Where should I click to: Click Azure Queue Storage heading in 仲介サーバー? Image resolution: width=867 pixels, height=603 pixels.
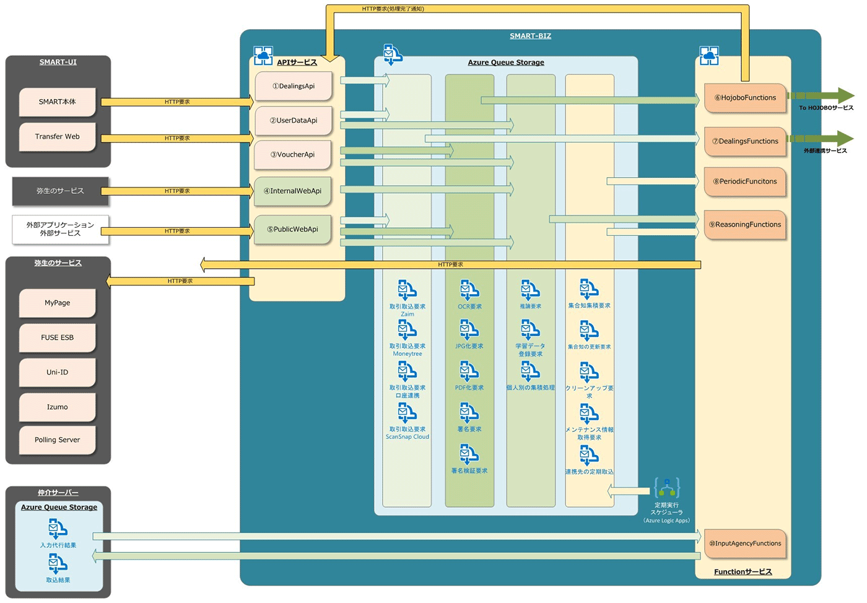(x=59, y=507)
